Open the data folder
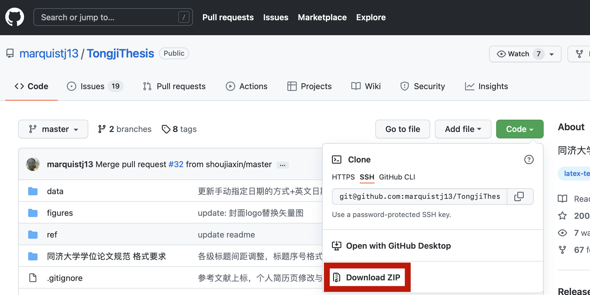This screenshot has width=590, height=295. [55, 191]
